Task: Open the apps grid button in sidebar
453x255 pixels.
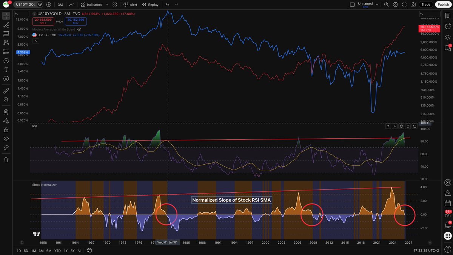Action: point(448,235)
